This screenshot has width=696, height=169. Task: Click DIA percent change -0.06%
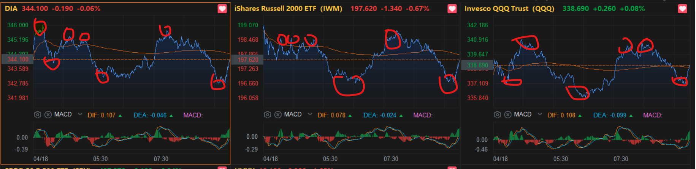(89, 8)
